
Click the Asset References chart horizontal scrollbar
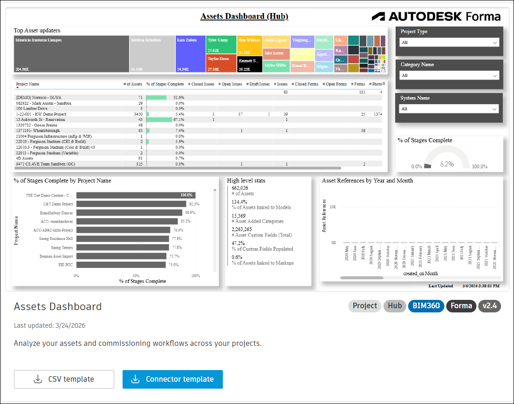[x=362, y=278]
